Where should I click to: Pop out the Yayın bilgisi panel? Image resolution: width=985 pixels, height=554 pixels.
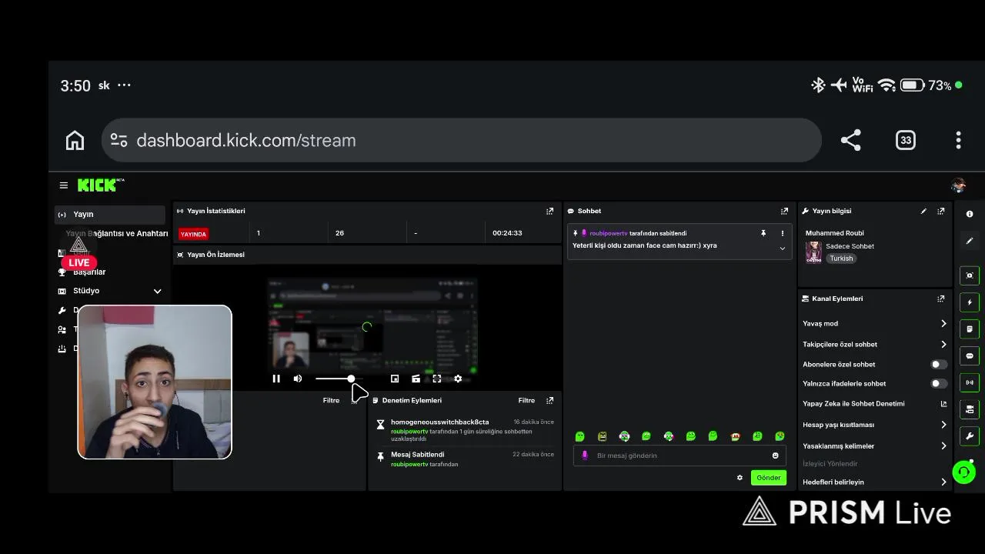point(940,211)
